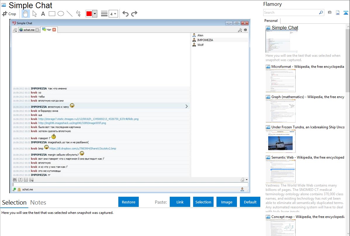Open the emoticon picker in chat
This screenshot has width=350, height=236.
(32, 180)
